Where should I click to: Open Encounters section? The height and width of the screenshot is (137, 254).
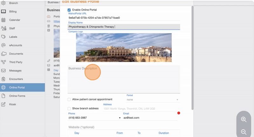point(16,79)
